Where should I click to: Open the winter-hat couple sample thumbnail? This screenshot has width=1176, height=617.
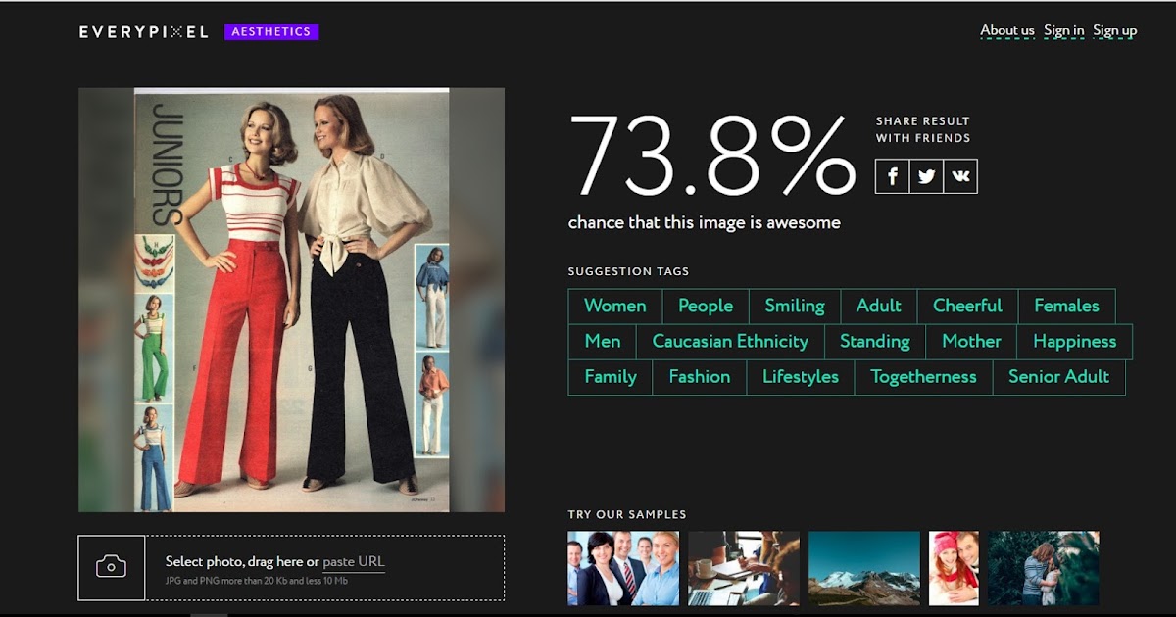coord(955,569)
